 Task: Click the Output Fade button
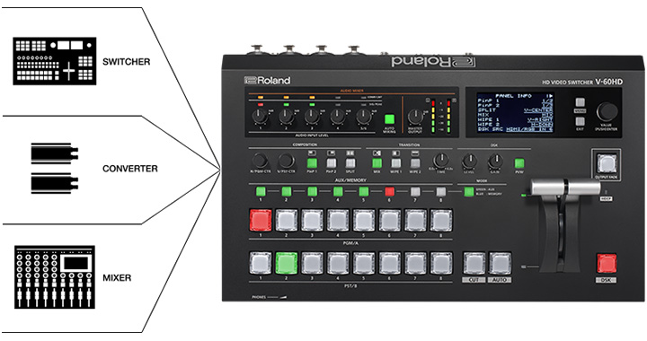pyautogui.click(x=607, y=163)
